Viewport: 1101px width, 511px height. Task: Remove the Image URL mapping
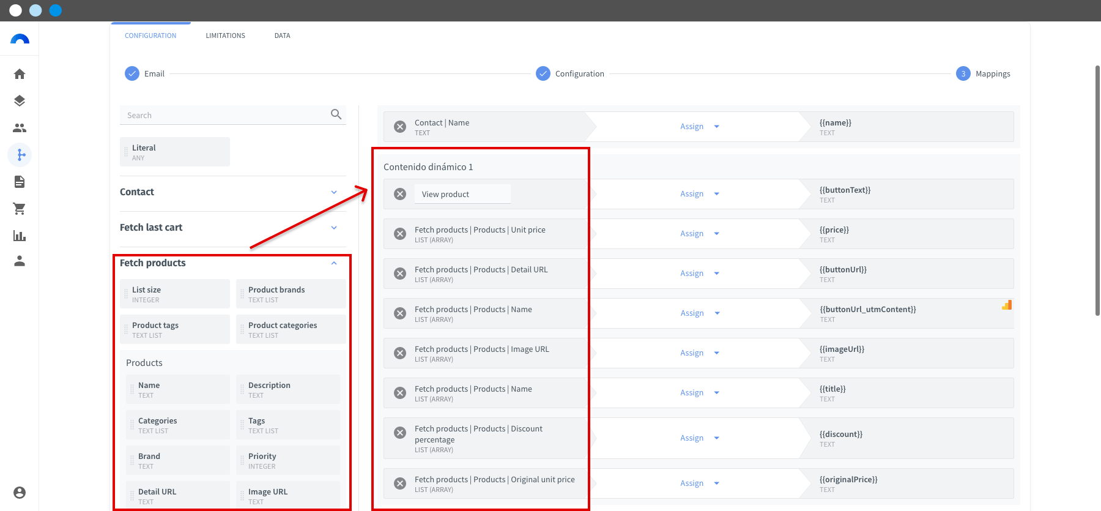(x=400, y=353)
